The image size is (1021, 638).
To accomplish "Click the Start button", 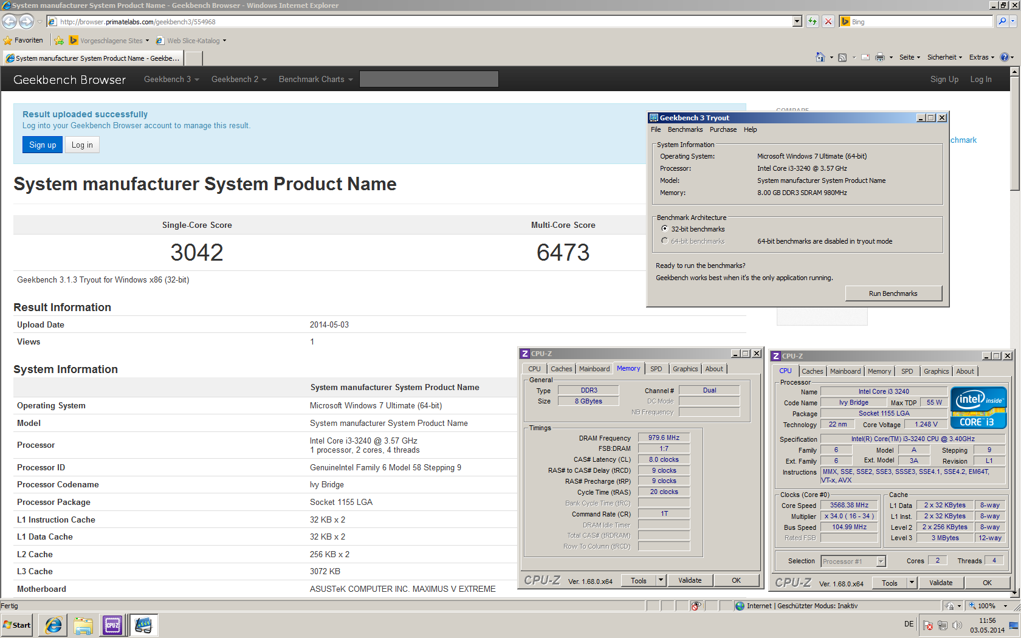I will pos(17,625).
